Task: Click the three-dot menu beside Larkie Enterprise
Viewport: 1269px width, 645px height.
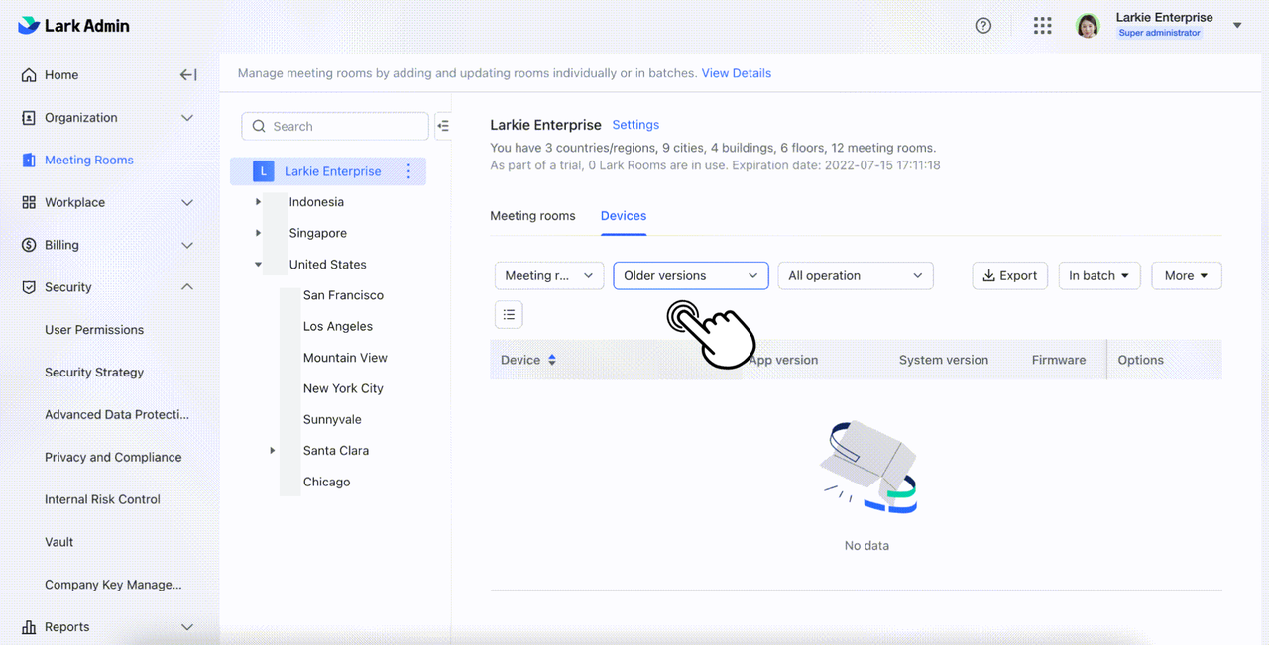Action: point(408,171)
